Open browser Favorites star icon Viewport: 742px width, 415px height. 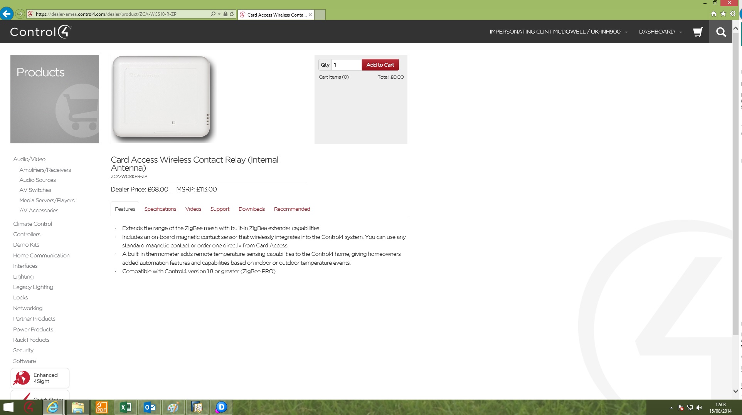[723, 14]
